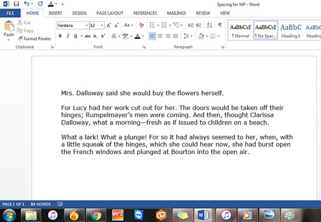
Task: Expand the Borders dropdown arrow
Action: point(219,36)
